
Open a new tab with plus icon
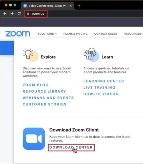pos(79,6)
